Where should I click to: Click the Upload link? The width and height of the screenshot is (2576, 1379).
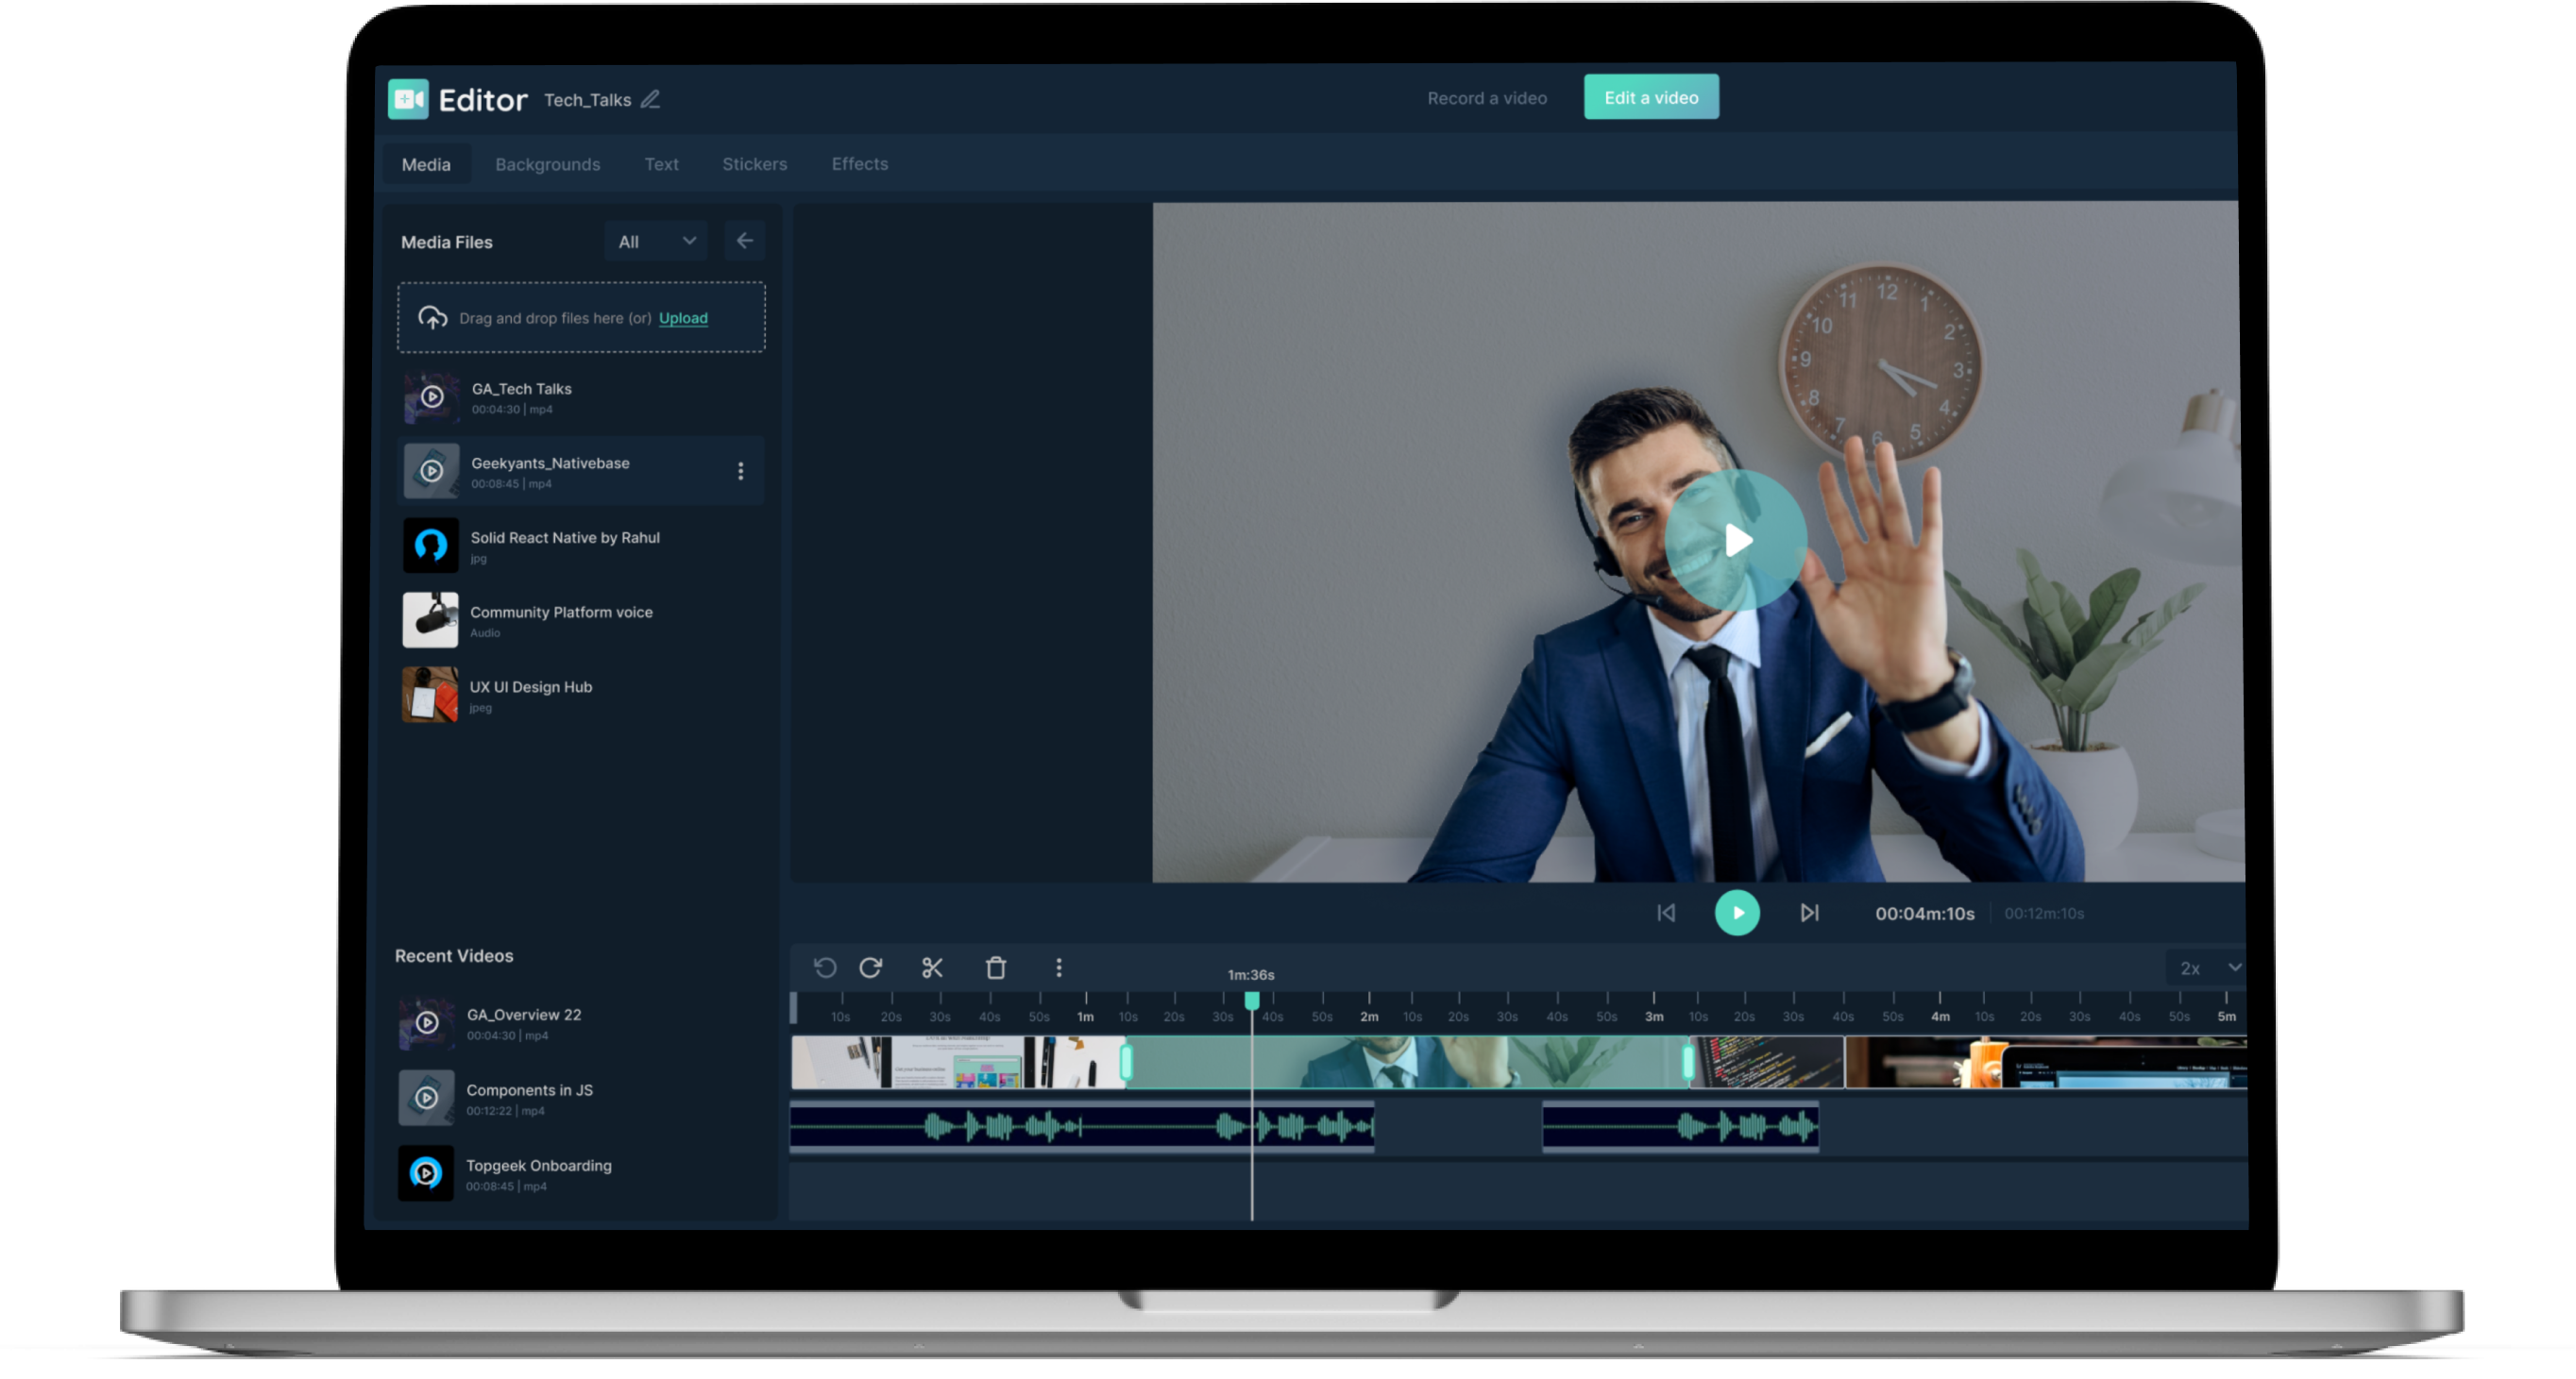point(683,318)
